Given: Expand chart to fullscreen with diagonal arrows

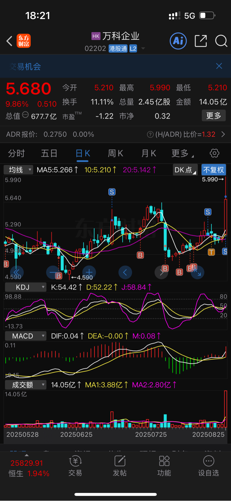Looking at the screenshot, I should (x=198, y=273).
